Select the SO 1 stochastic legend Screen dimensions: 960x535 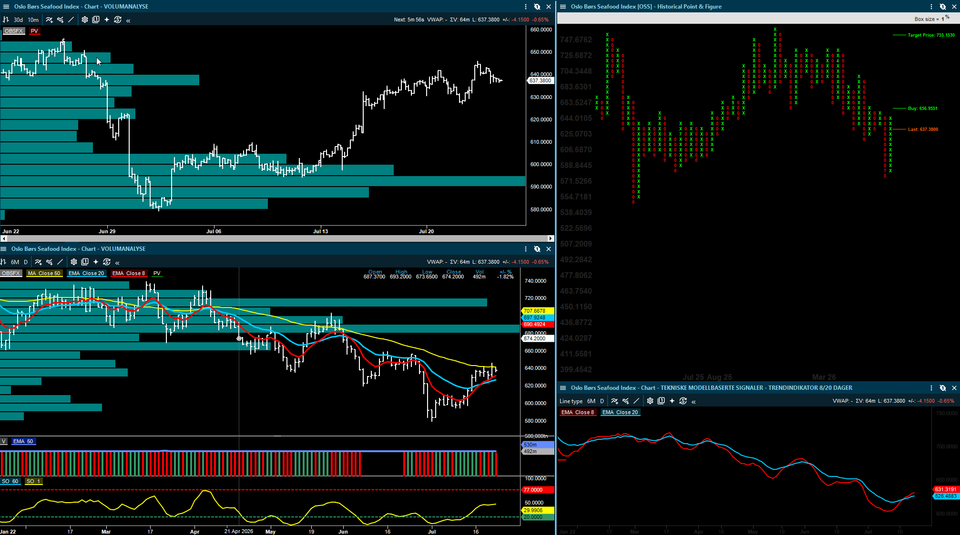coord(33,481)
